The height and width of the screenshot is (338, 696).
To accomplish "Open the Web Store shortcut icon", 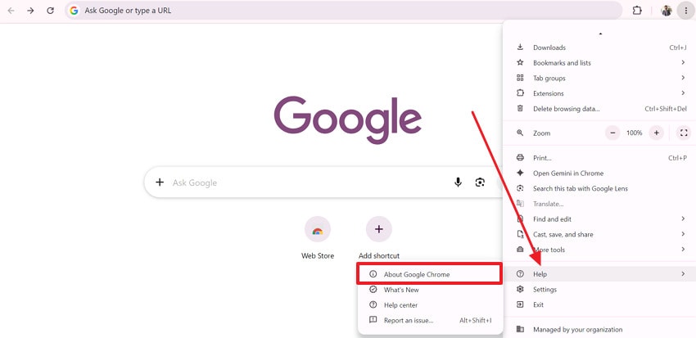I will click(x=318, y=229).
